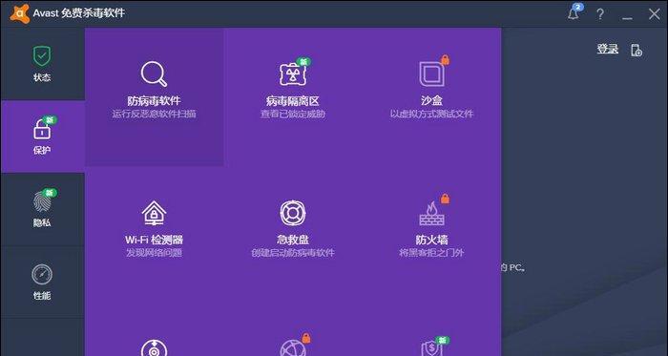Open the Wi-Fi 检测器 house icon
This screenshot has height=356, width=668.
(154, 213)
